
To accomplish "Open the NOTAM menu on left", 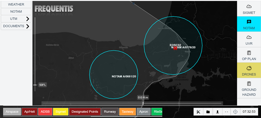I will pyautogui.click(x=16, y=12).
